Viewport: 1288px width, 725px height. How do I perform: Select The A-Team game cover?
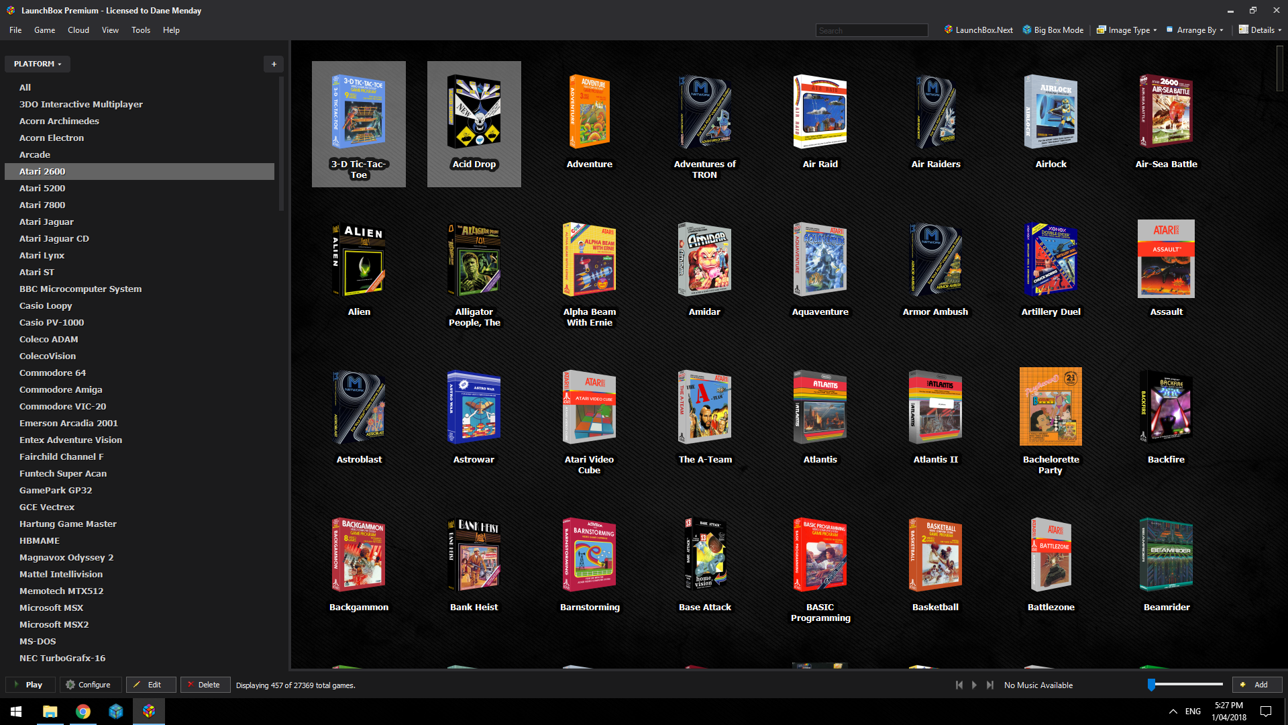coord(705,407)
